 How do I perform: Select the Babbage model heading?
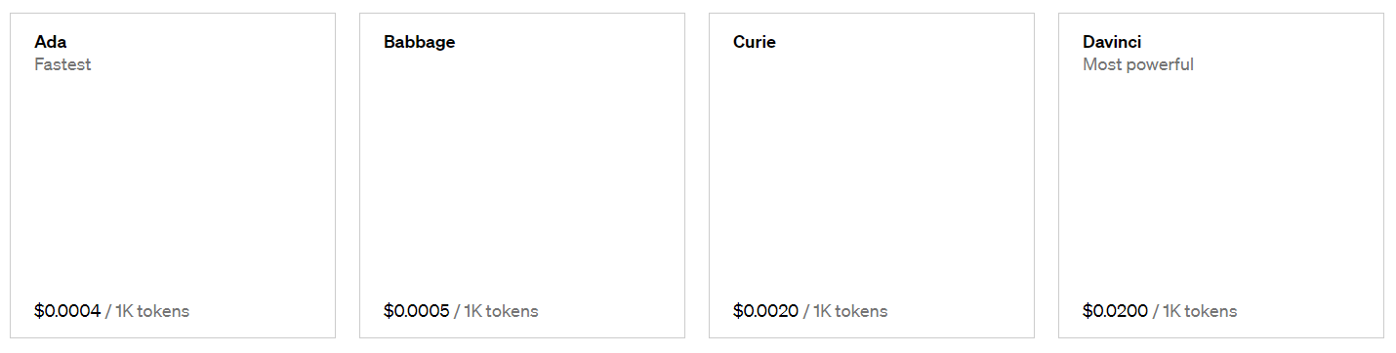[x=419, y=42]
